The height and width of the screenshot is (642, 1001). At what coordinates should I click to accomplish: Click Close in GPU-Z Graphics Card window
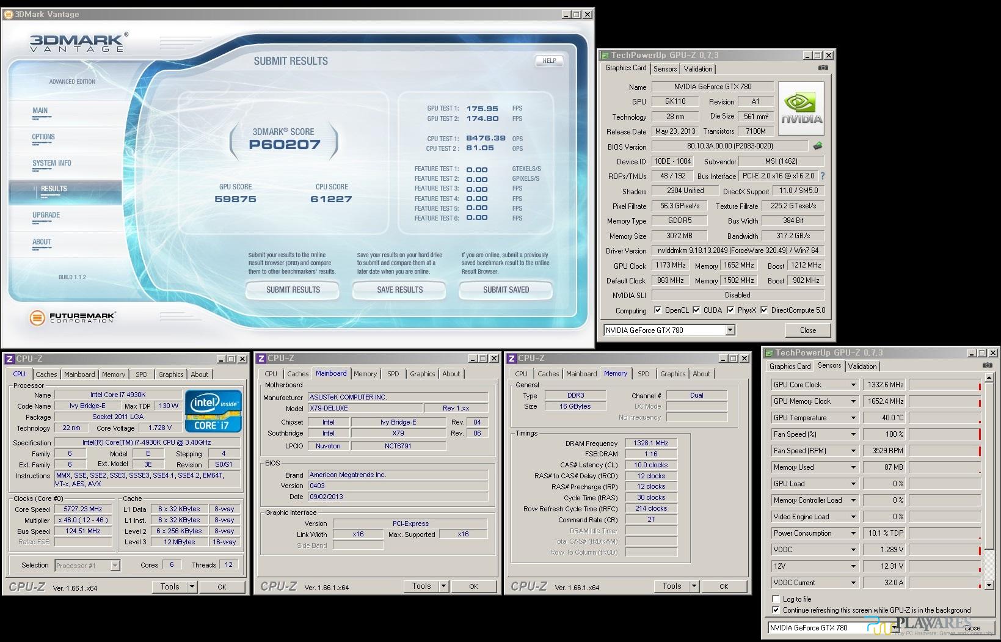coord(808,330)
